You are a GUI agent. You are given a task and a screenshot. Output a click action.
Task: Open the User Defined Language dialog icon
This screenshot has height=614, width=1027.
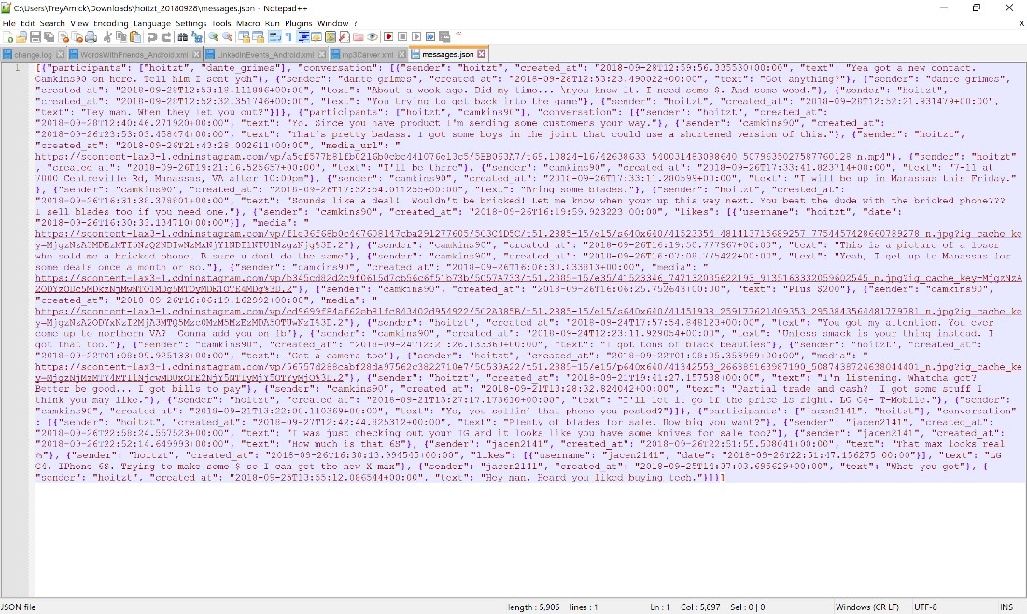[x=317, y=37]
